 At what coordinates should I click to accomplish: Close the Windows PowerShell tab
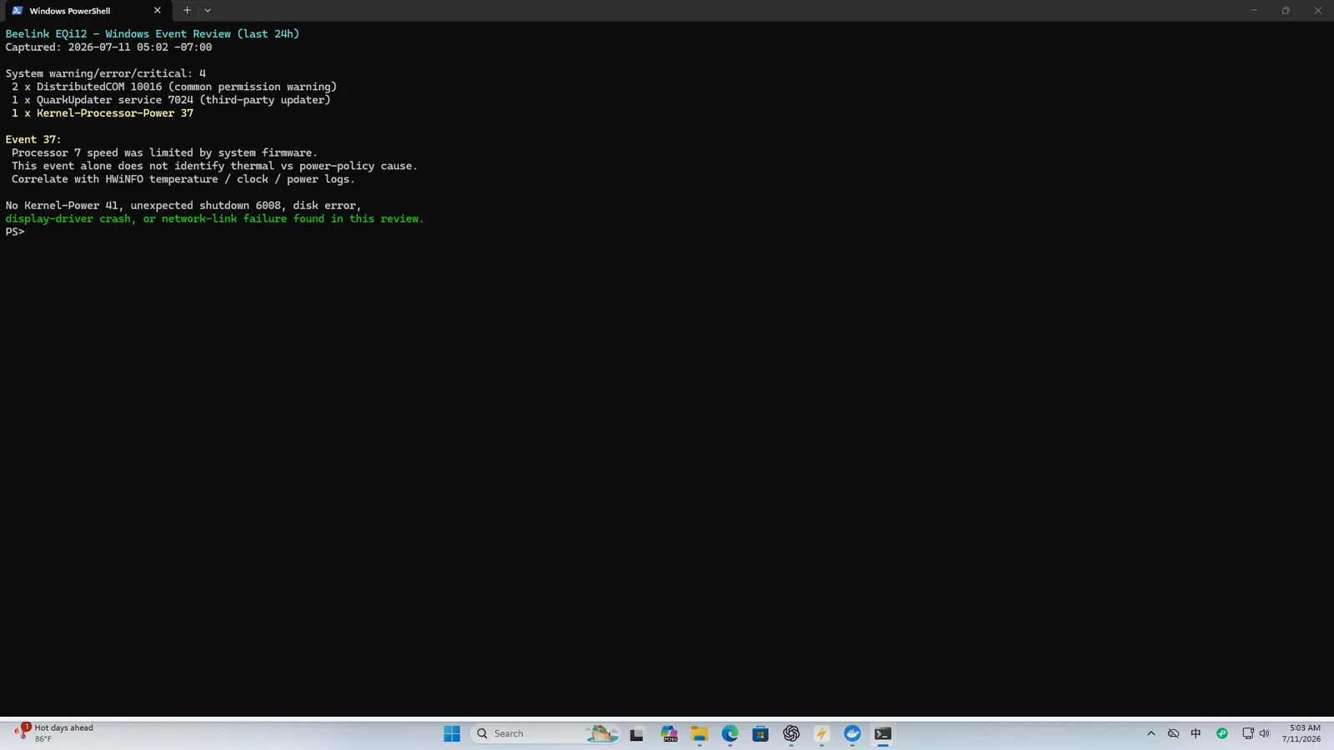coord(157,11)
